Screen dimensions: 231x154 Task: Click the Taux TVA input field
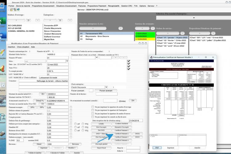[x=58, y=68]
